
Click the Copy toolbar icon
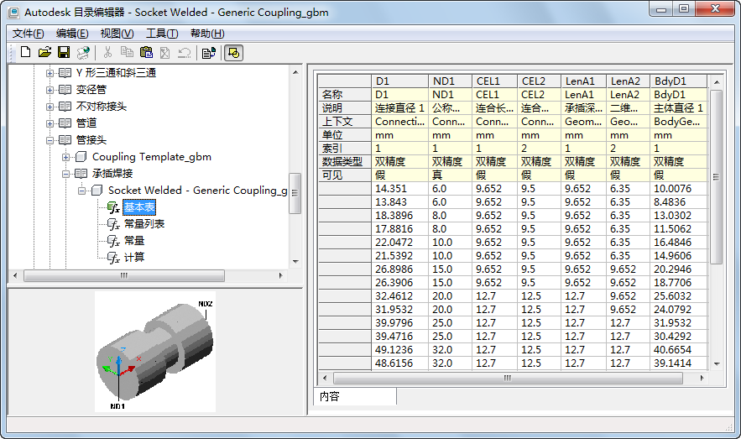tap(127, 52)
